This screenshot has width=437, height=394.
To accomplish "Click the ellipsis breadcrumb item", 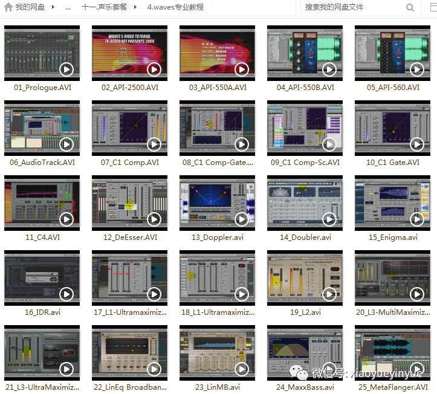I will pos(68,7).
